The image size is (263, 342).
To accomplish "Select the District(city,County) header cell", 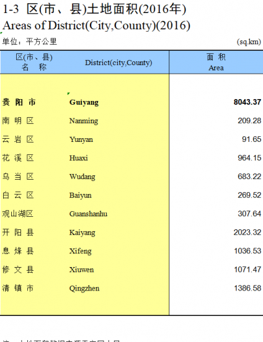I will [x=118, y=63].
